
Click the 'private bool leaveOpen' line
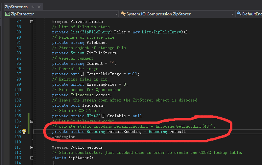pos(78,105)
